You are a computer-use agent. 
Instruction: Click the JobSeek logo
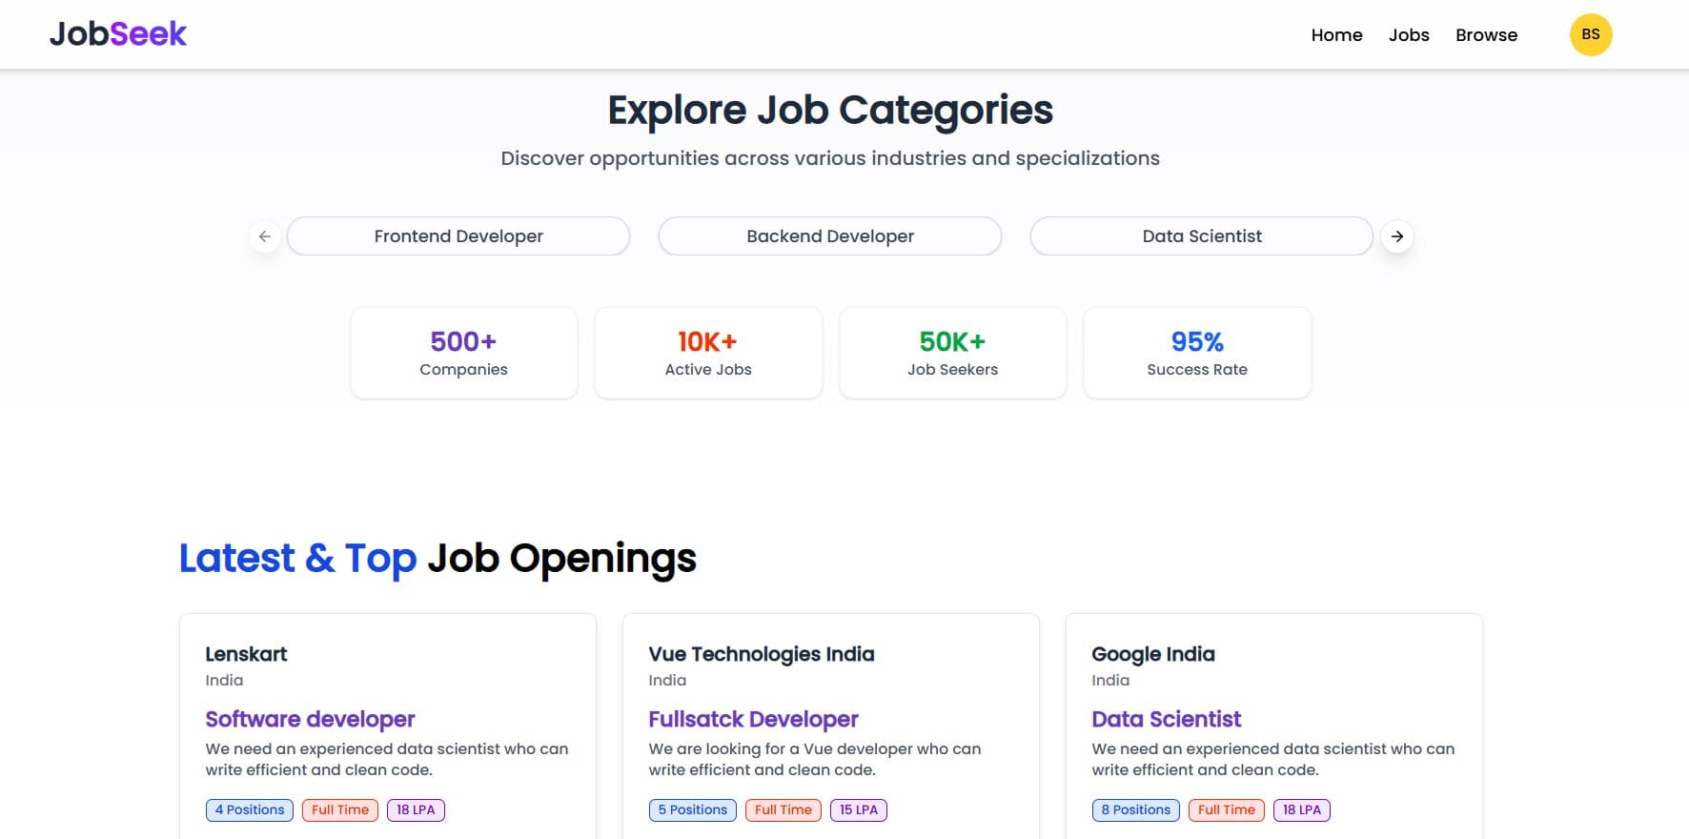click(117, 33)
